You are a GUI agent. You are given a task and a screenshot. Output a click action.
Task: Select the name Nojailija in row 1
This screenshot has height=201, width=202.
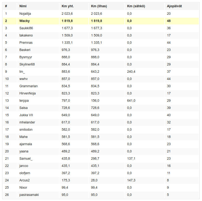pyautogui.click(x=25, y=14)
